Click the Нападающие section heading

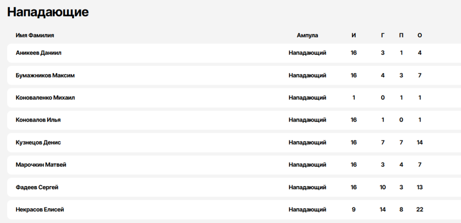pyautogui.click(x=48, y=12)
